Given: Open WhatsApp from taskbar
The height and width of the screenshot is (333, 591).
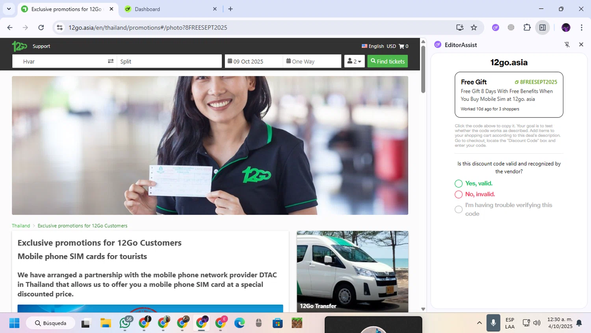Looking at the screenshot, I should coord(125,323).
